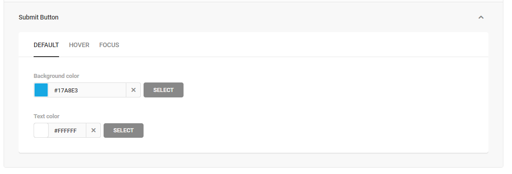Select the FOCUS state tab
This screenshot has width=512, height=174.
coord(109,45)
